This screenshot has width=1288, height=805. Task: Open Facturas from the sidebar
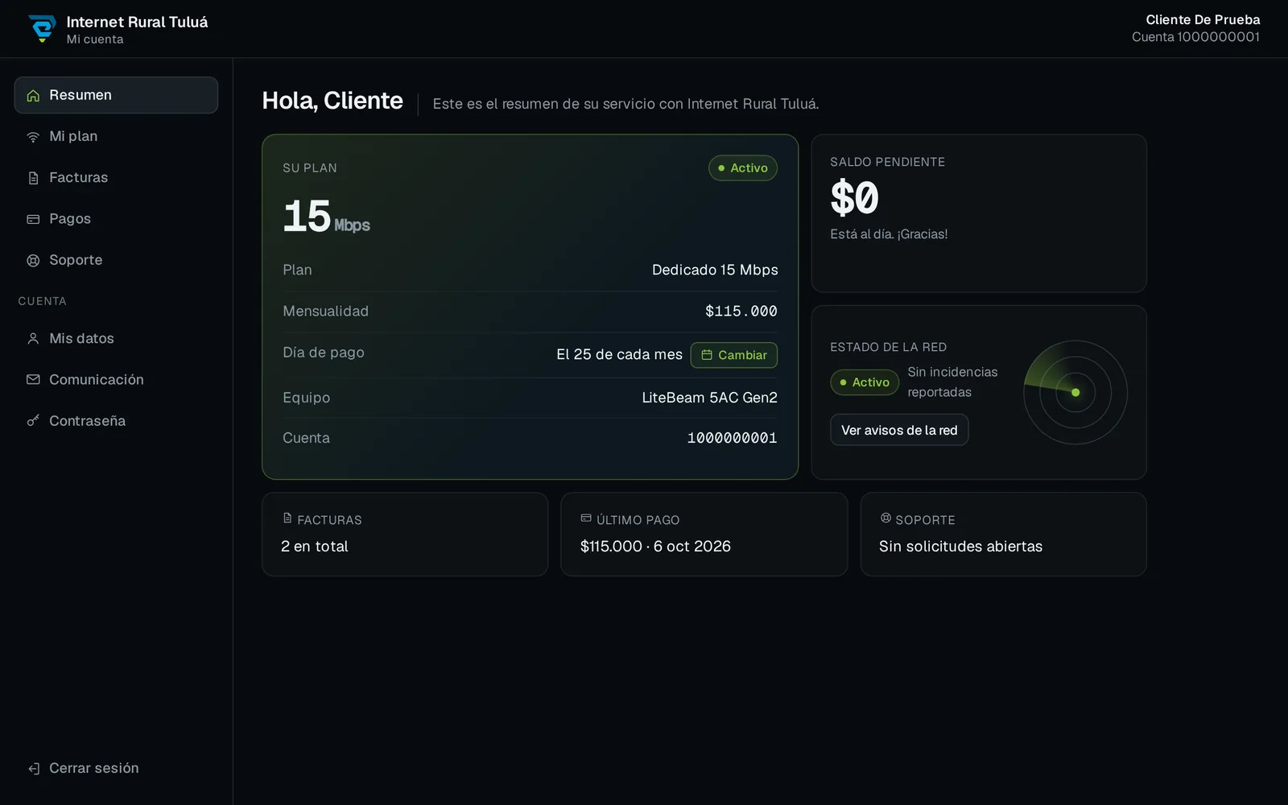click(116, 177)
